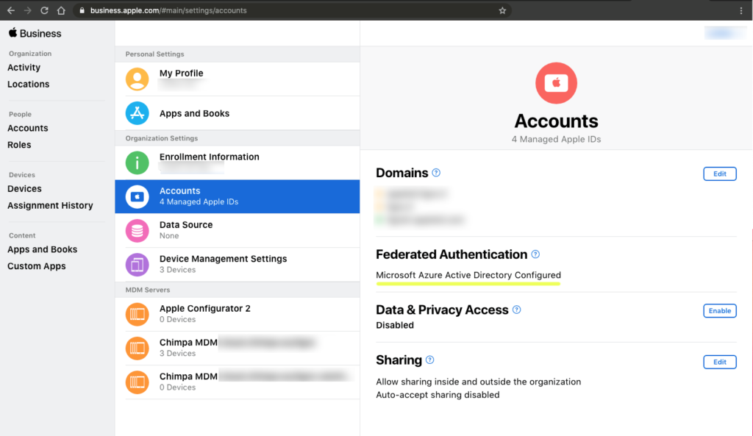The image size is (753, 436).
Task: Click the green Enrollment Information icon
Action: tap(138, 162)
